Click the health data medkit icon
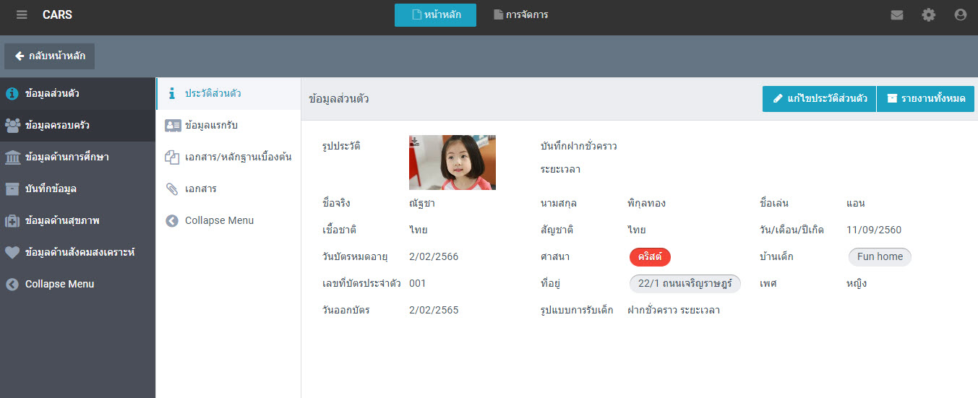This screenshot has width=978, height=398. pyautogui.click(x=12, y=220)
